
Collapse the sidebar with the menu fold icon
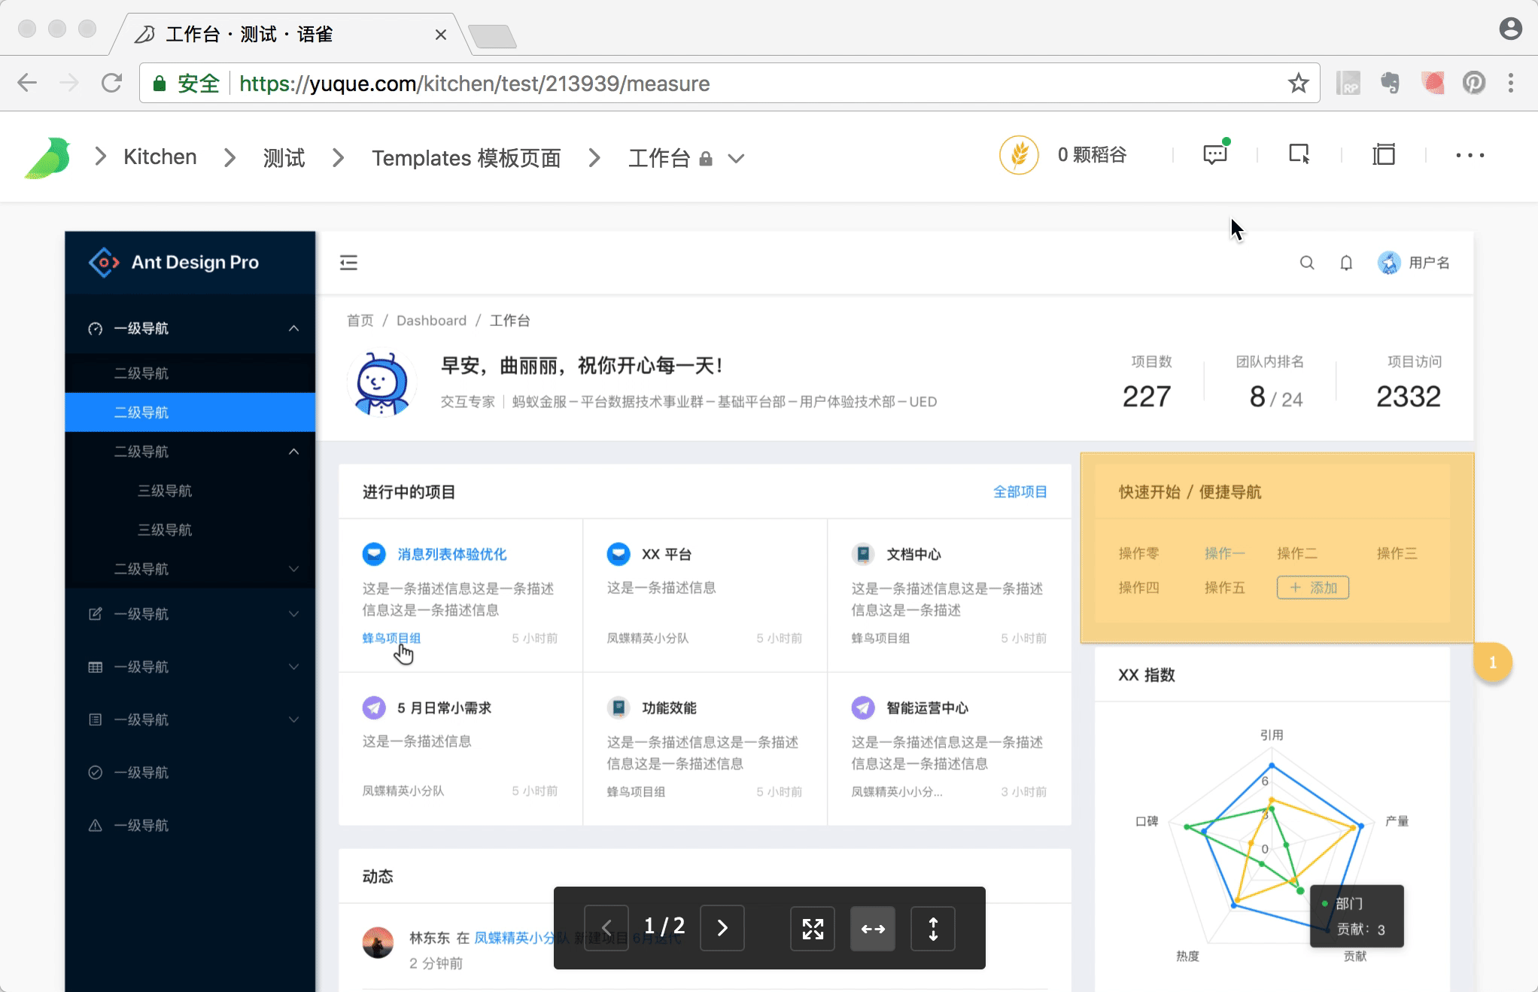tap(348, 263)
